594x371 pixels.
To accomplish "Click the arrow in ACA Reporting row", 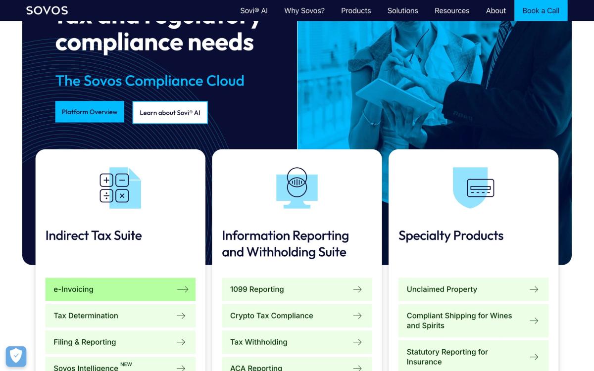I will [x=357, y=368].
